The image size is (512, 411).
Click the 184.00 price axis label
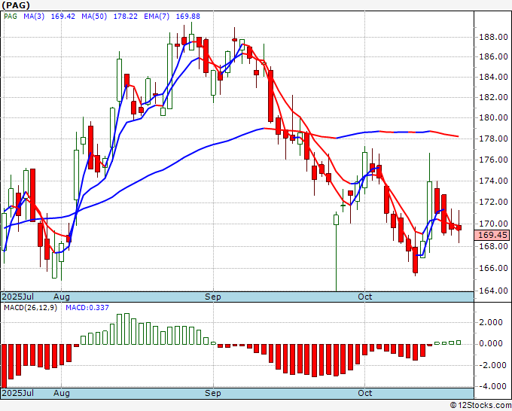click(x=493, y=77)
